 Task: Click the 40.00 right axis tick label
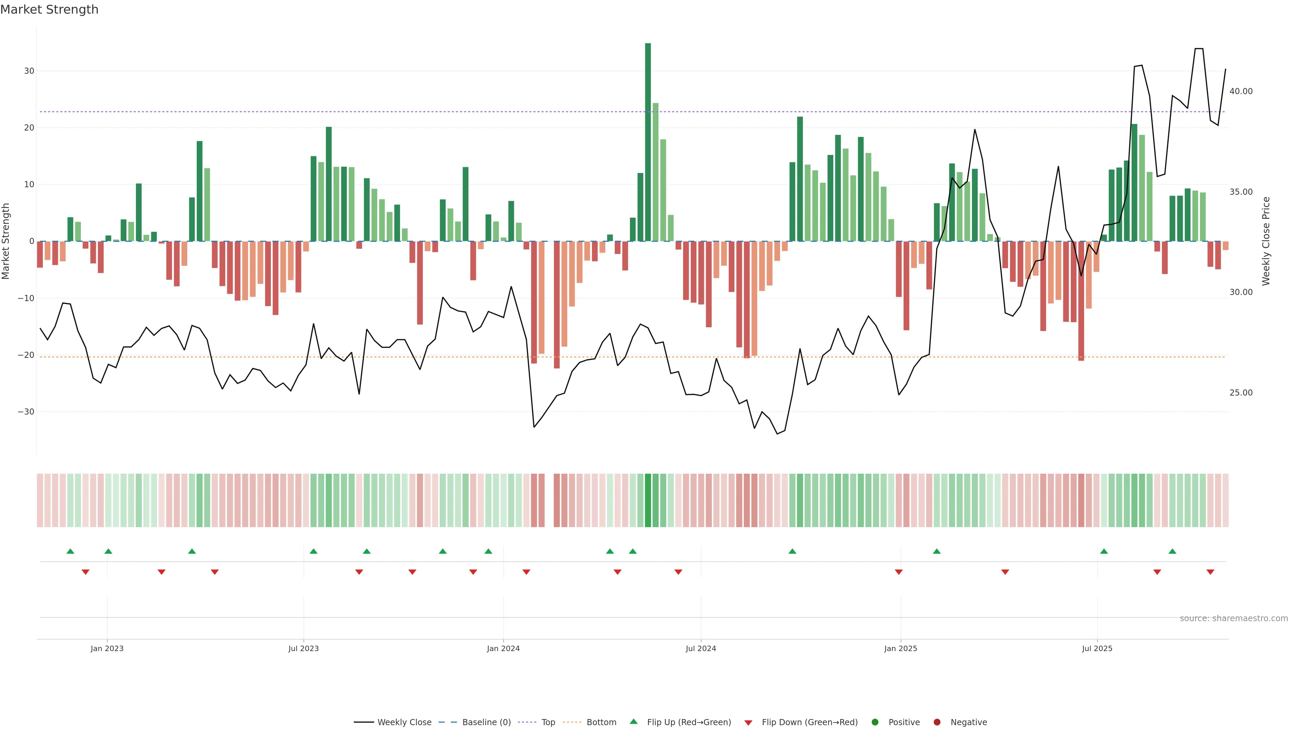[1241, 91]
